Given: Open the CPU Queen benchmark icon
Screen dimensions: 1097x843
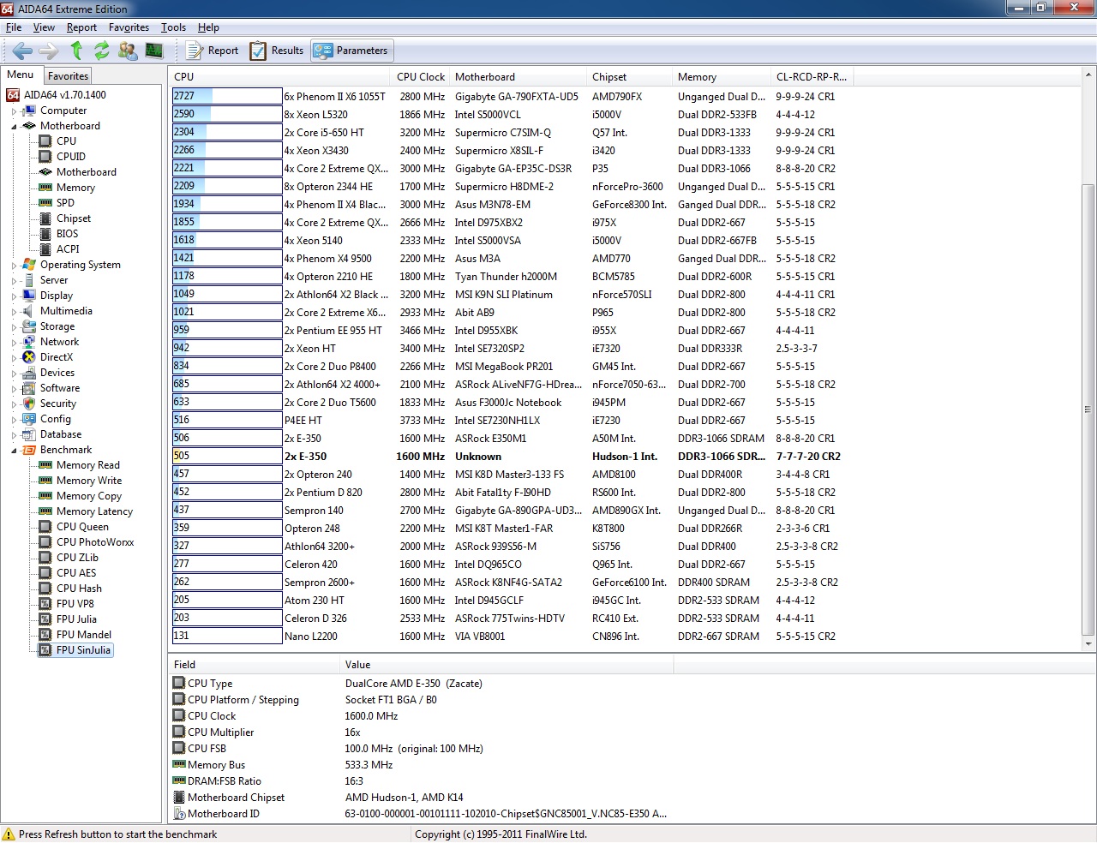Looking at the screenshot, I should tap(46, 527).
